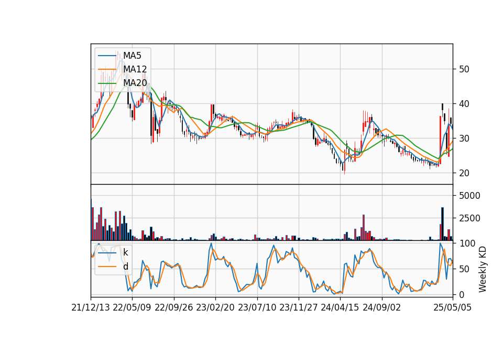Click the orange MA12 legend line swatch
Image resolution: width=503 pixels, height=362 pixels.
pos(107,69)
